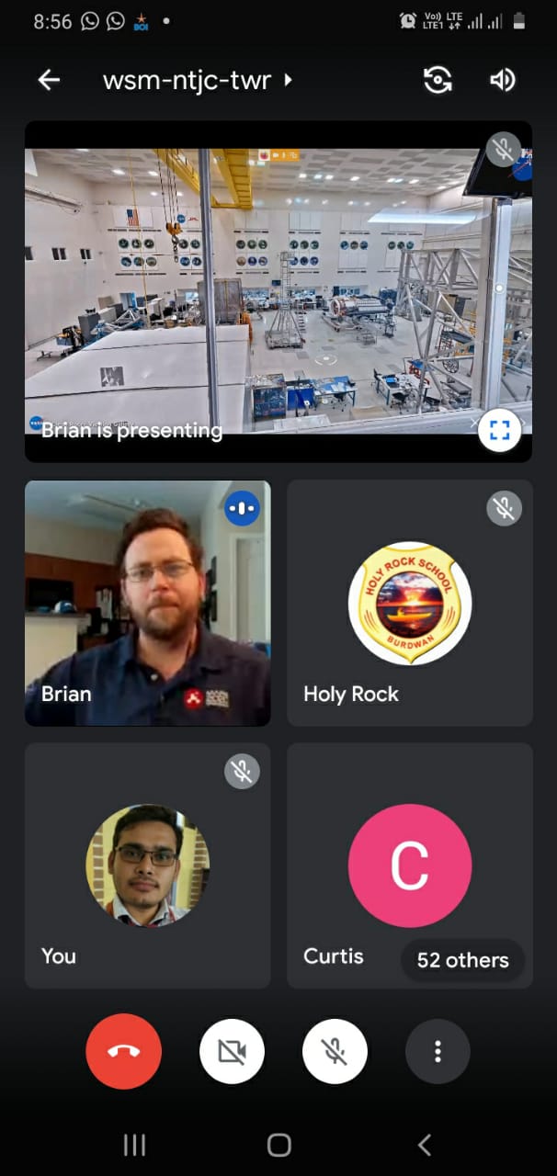Tap the muted mic icon on your tile
Image resolution: width=557 pixels, height=1176 pixels.
(x=243, y=772)
